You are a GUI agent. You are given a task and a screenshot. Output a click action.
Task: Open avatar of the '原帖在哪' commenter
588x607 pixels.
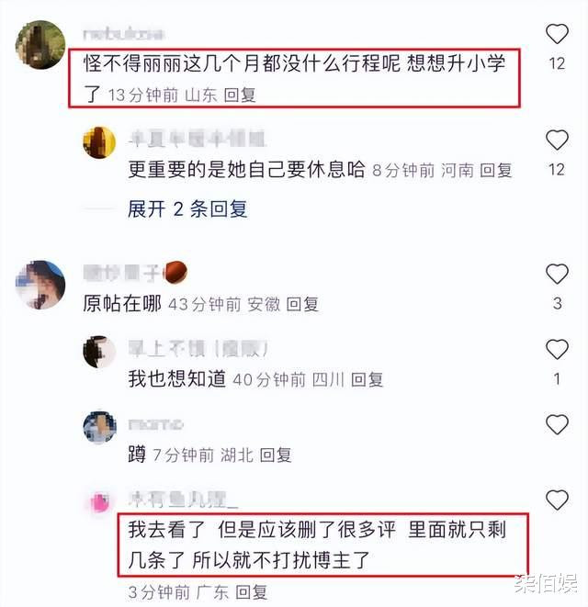40,285
